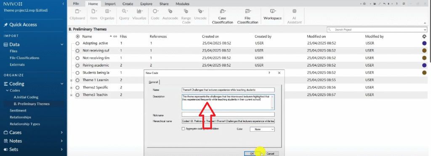Switch to the Create tab
This screenshot has height=156, width=431.
pyautogui.click(x=128, y=4)
